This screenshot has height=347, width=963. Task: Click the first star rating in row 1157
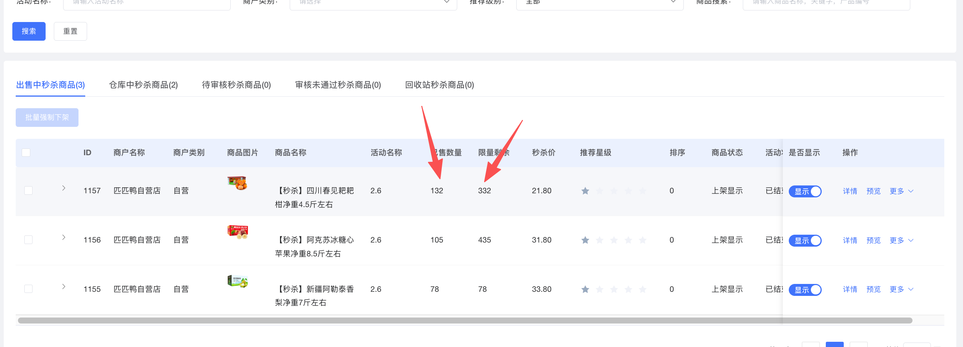tap(585, 191)
